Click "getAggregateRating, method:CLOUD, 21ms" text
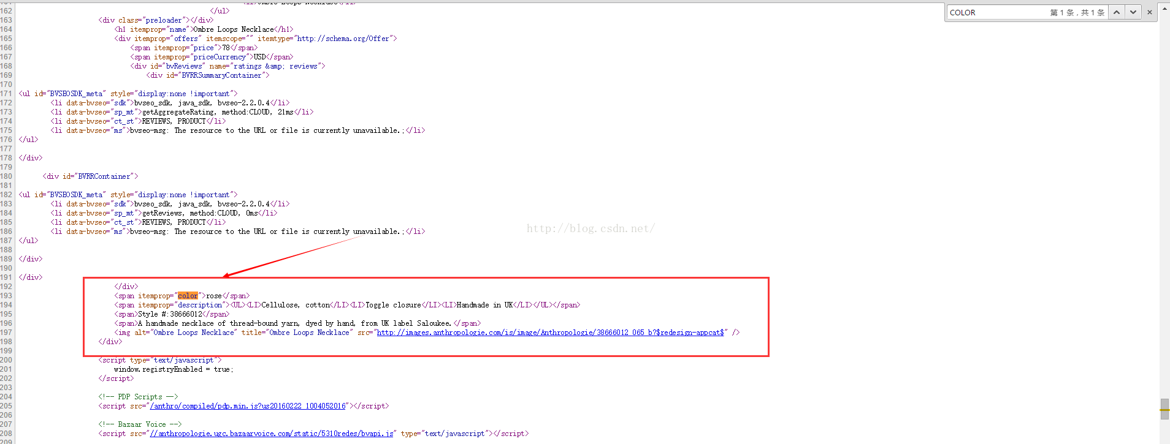Viewport: 1170px width, 444px height. coord(218,112)
